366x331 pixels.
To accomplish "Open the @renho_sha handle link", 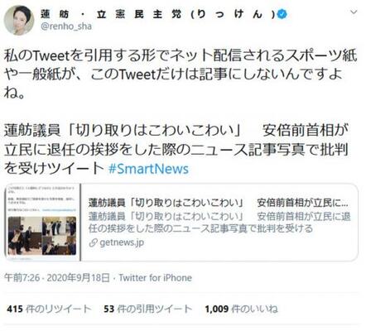I will [x=66, y=26].
